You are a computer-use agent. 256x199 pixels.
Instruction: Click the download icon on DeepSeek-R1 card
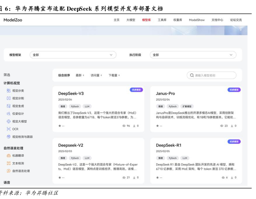(232, 177)
